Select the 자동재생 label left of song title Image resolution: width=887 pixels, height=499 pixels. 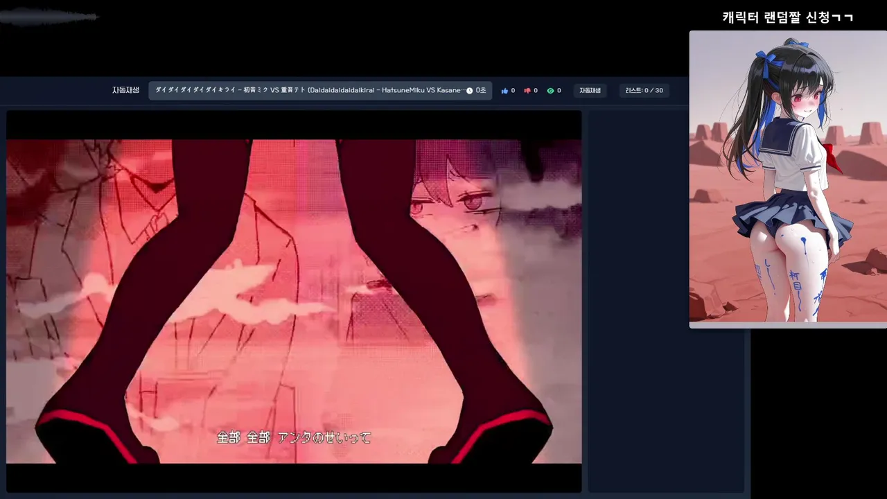tap(125, 90)
